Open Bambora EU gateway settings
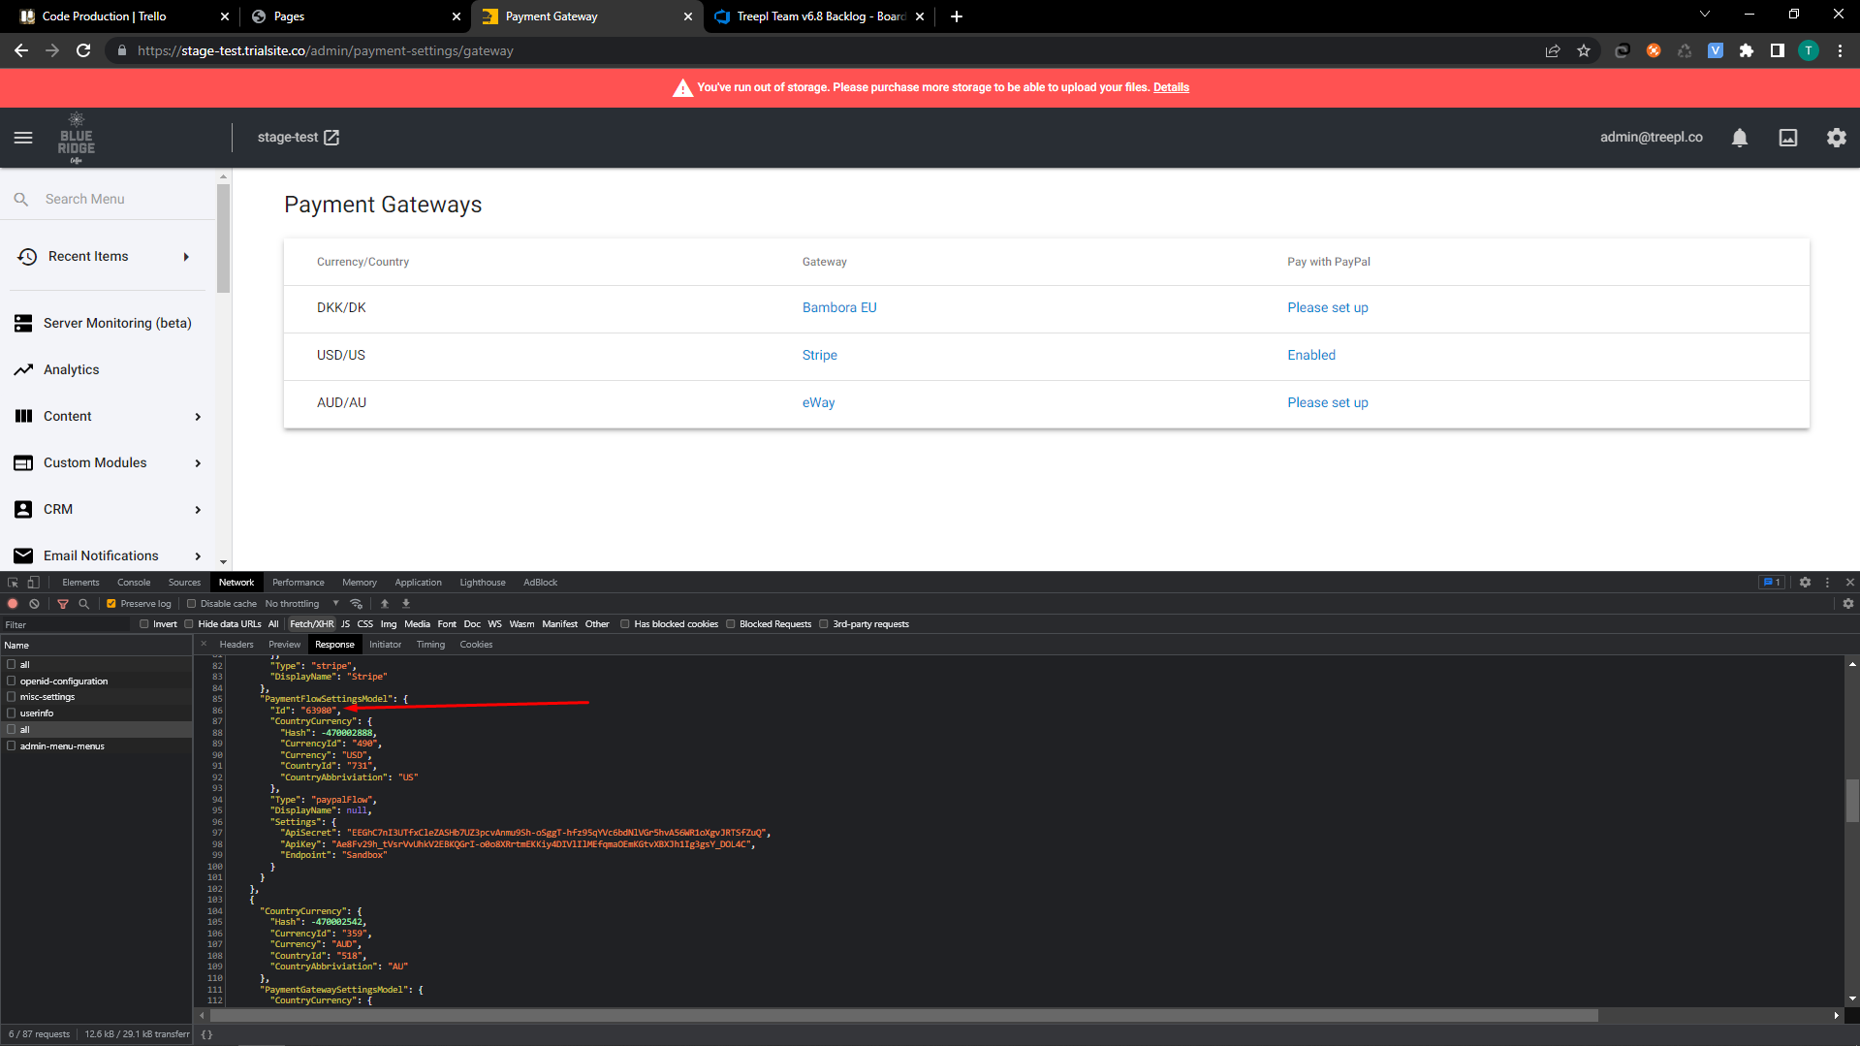Screen dimensions: 1860x1046 click(x=839, y=307)
